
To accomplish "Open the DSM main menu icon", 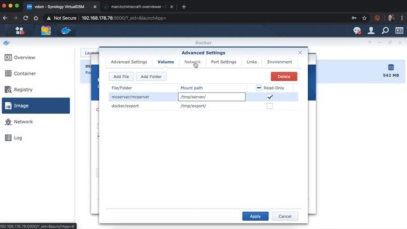I will [20, 31].
